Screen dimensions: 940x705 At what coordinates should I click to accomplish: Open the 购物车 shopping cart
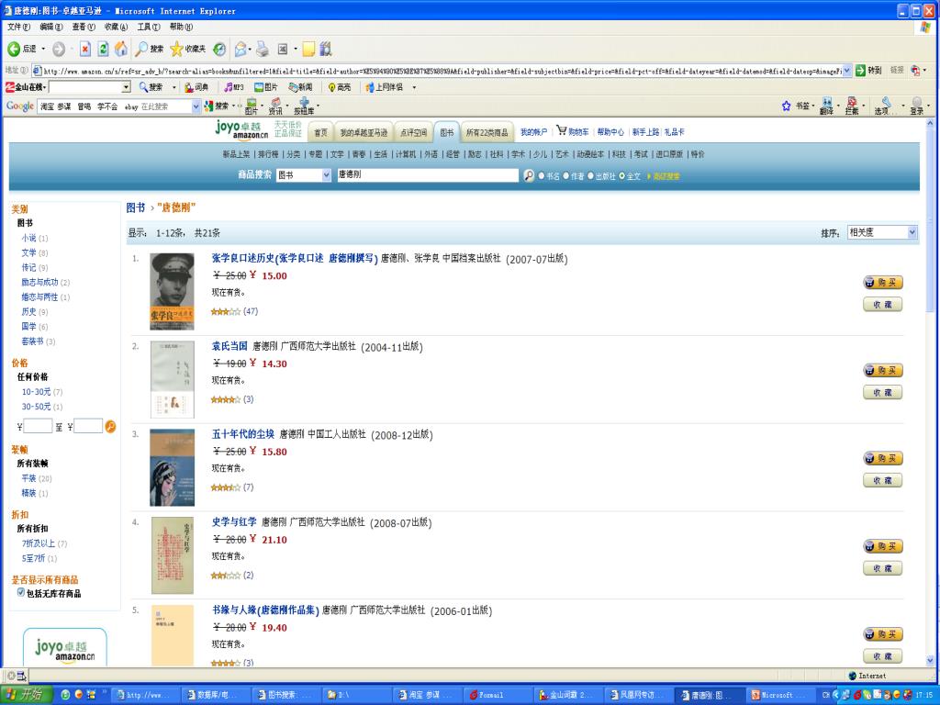coord(573,131)
